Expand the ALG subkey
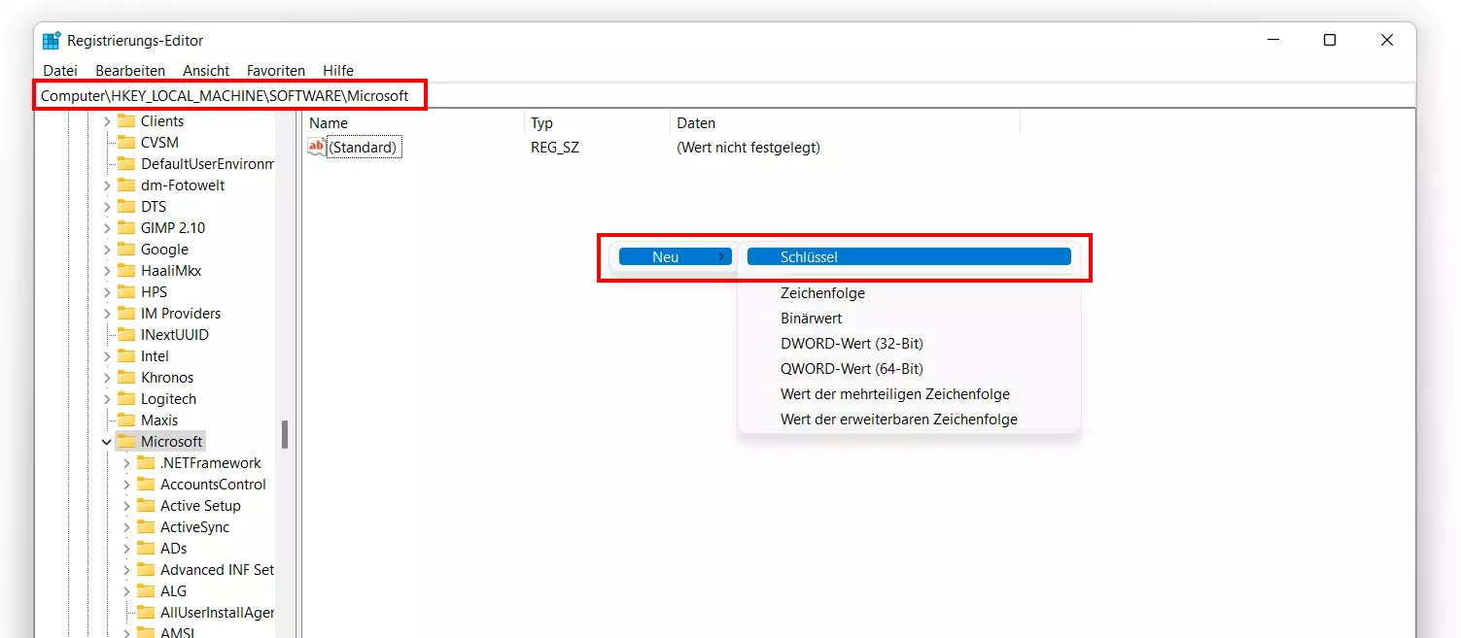Screen dimensions: 1461x638 (126, 591)
